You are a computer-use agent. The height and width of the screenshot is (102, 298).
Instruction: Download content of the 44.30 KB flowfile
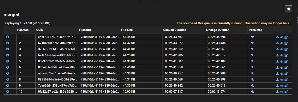(277, 73)
